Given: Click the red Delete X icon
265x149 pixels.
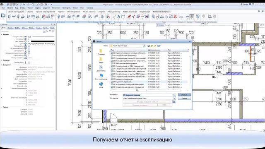Looking at the screenshot, I should (x=175, y=17).
